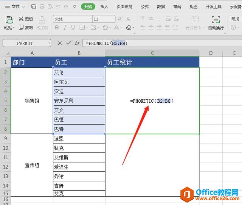The height and width of the screenshot is (205, 242).
Task: Open the 常规 number format dropdown
Action: pyautogui.click(x=236, y=19)
